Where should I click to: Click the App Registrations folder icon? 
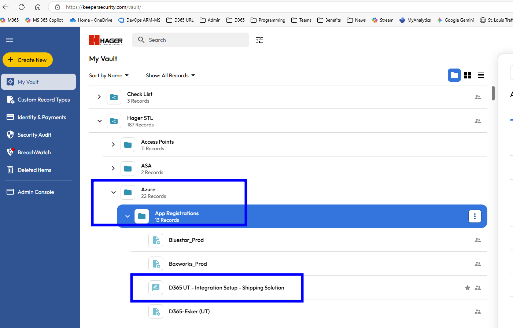coord(142,216)
